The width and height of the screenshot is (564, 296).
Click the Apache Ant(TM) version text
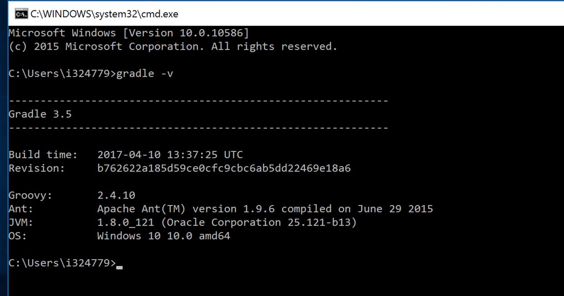pyautogui.click(x=265, y=209)
